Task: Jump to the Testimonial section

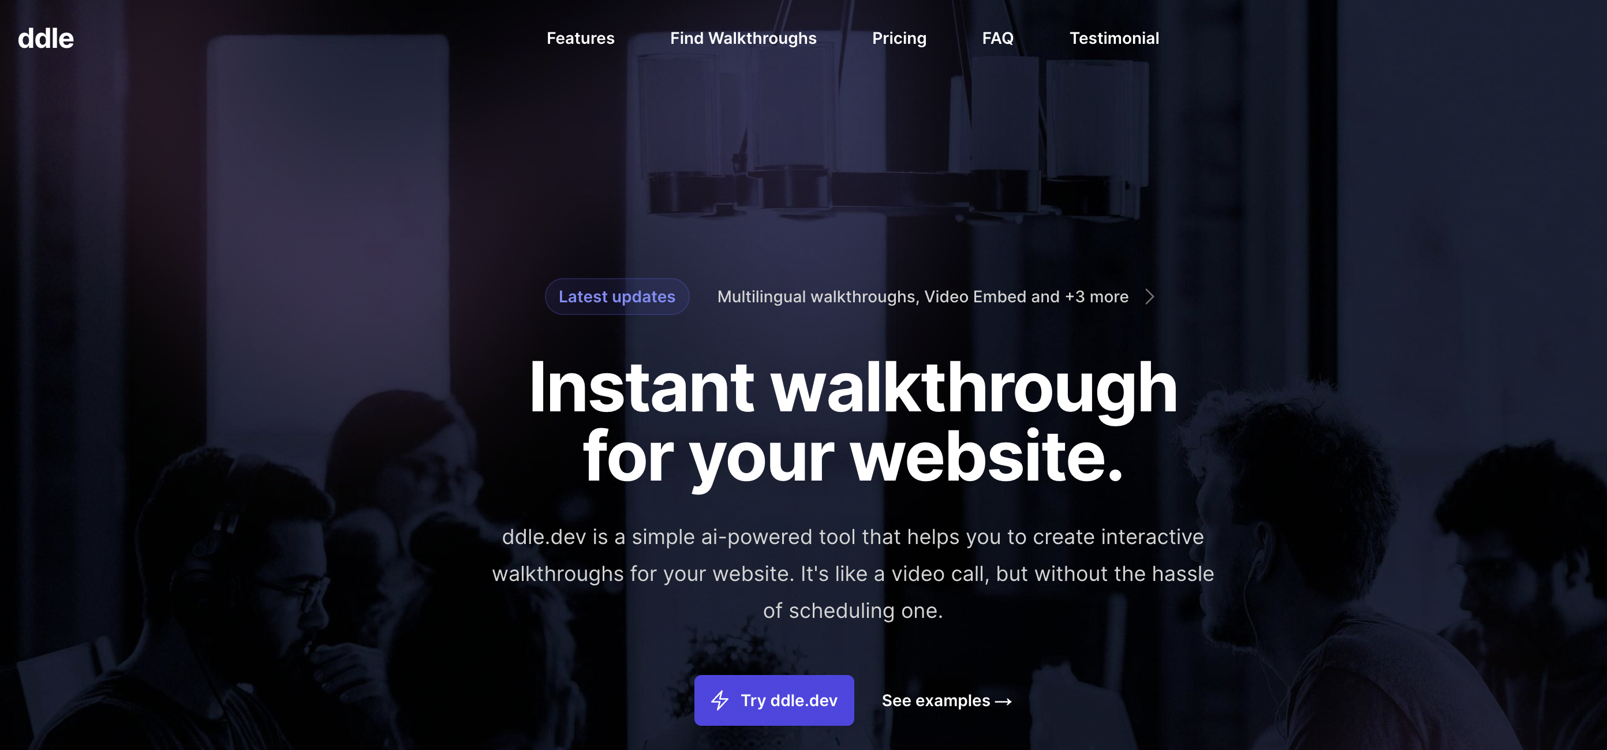Action: click(x=1114, y=38)
